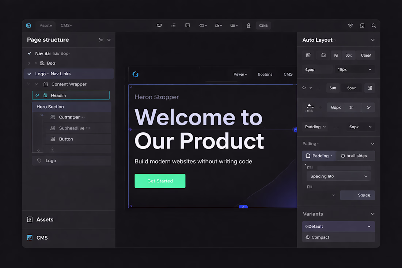Viewport: 402px width, 268px height.
Task: Select the 'or all sides' option
Action: coord(356,156)
